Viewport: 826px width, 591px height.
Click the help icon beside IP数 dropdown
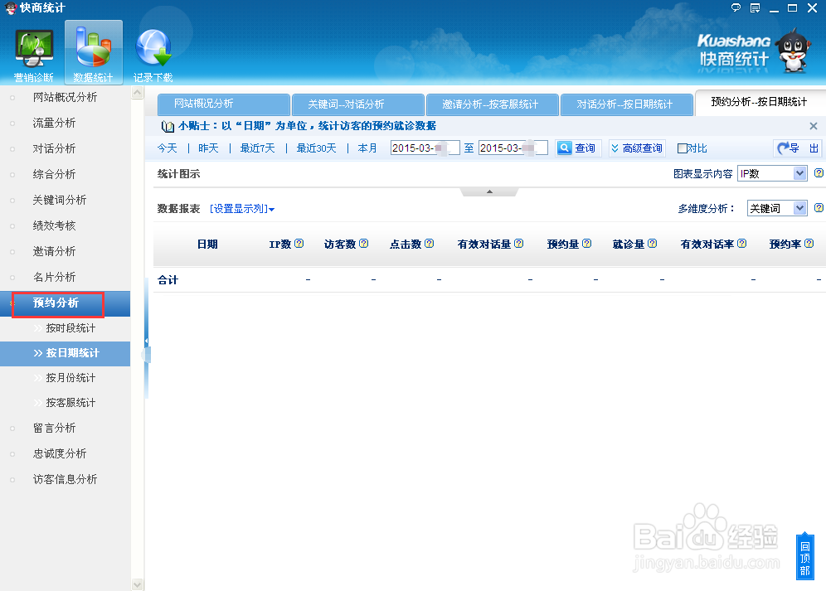pyautogui.click(x=819, y=172)
